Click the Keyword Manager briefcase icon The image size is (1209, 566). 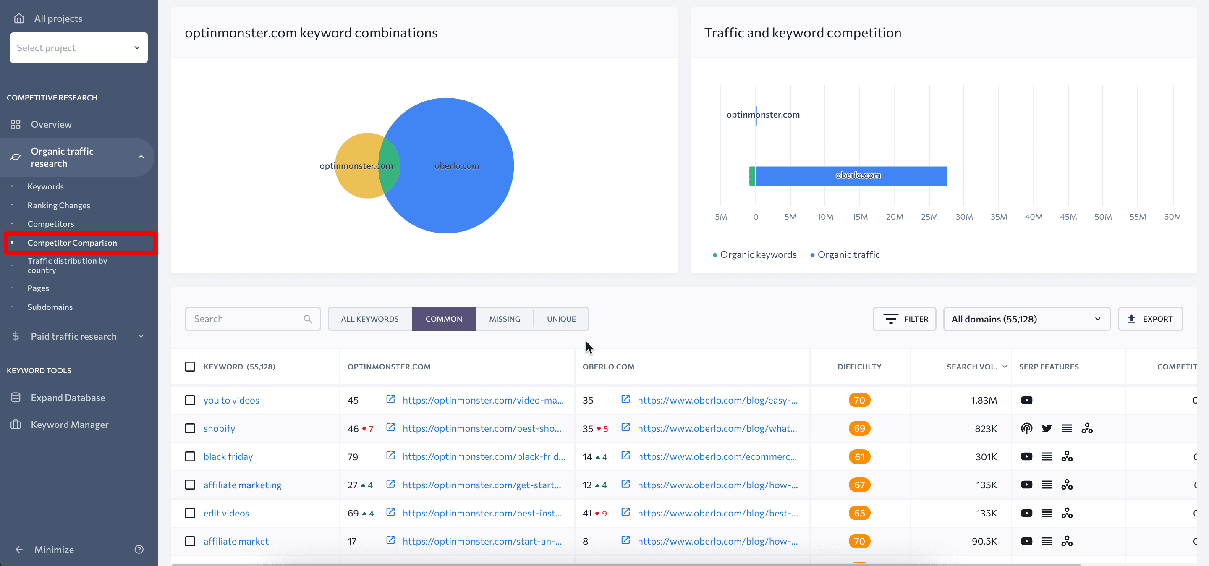coord(16,424)
